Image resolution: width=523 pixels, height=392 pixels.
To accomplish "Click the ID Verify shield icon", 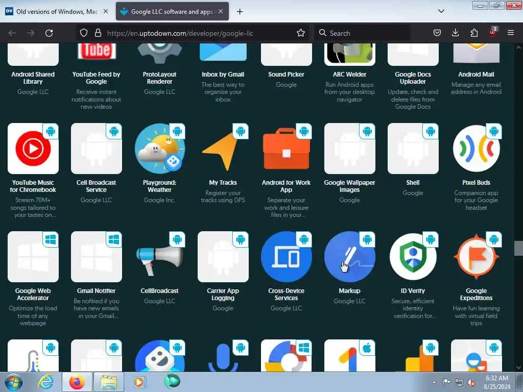I will pos(413,257).
